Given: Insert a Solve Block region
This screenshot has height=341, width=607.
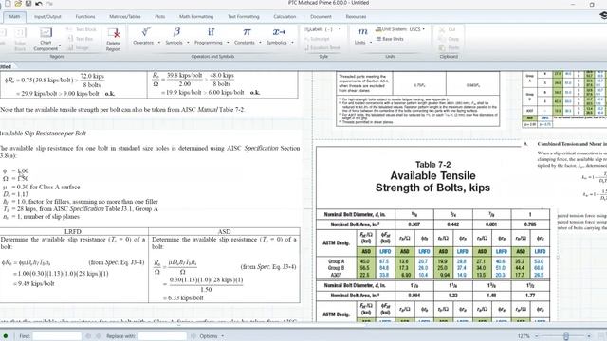Looking at the screenshot, I should coord(20,39).
